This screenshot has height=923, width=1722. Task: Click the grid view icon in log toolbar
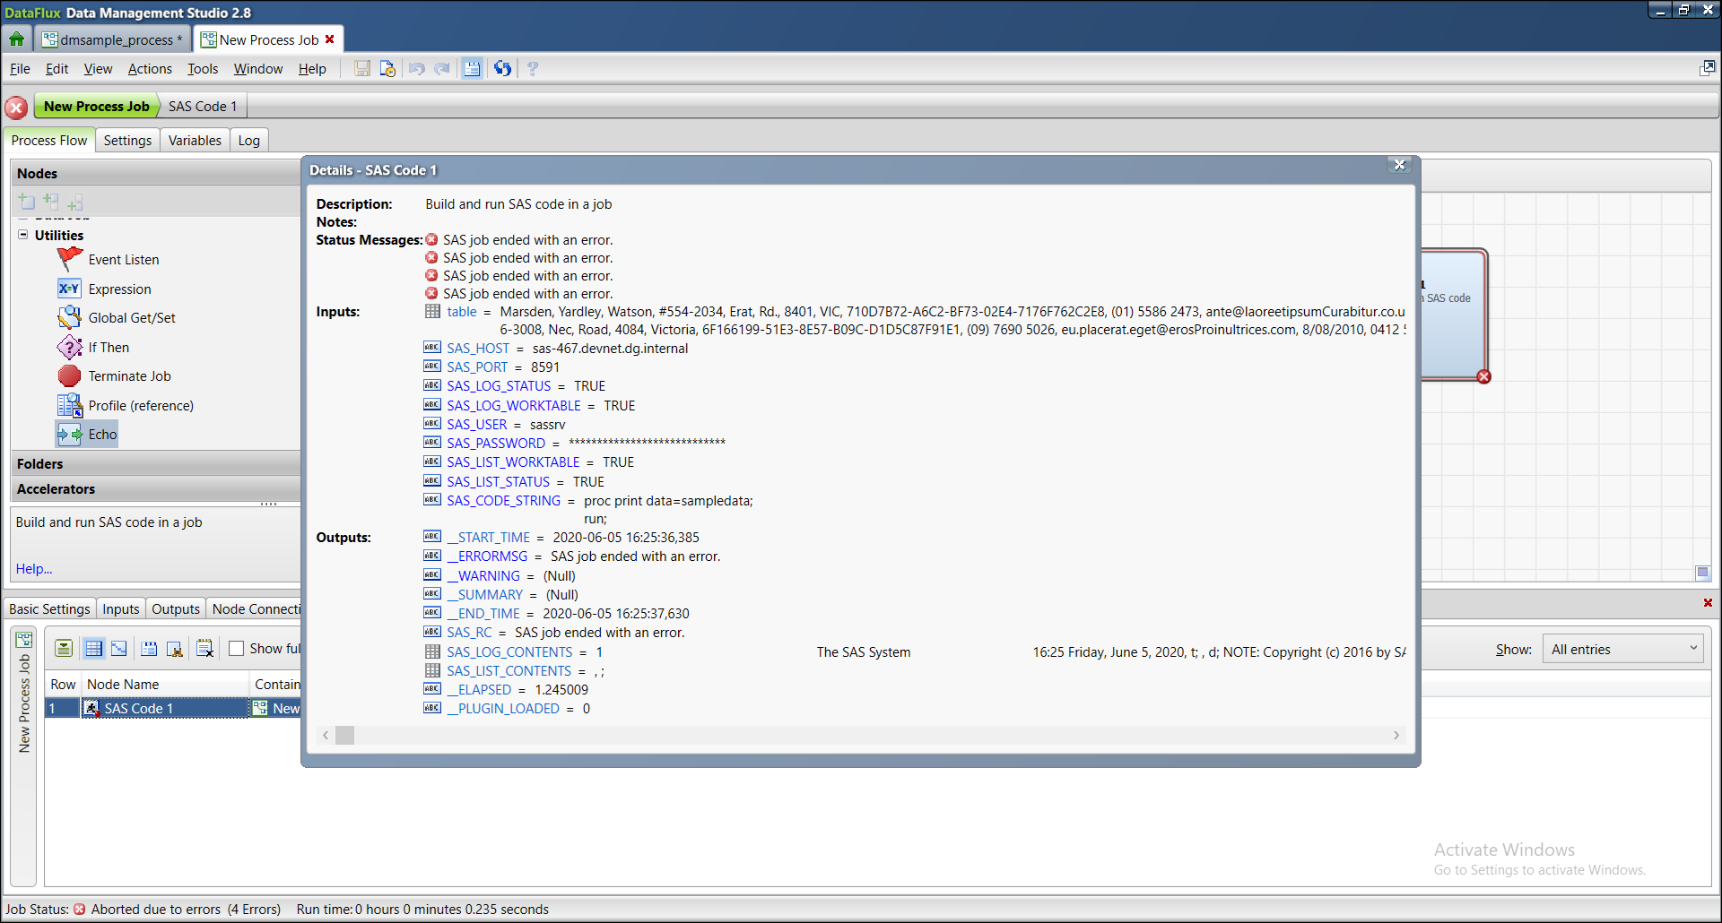[x=93, y=649]
